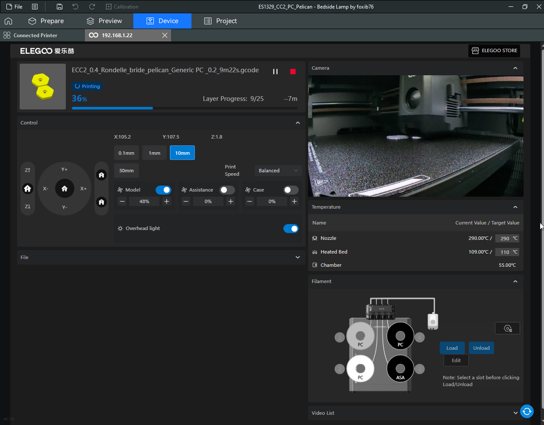Screen dimensions: 544x425
Task: Turn off the Overhead light
Action: [x=291, y=229]
